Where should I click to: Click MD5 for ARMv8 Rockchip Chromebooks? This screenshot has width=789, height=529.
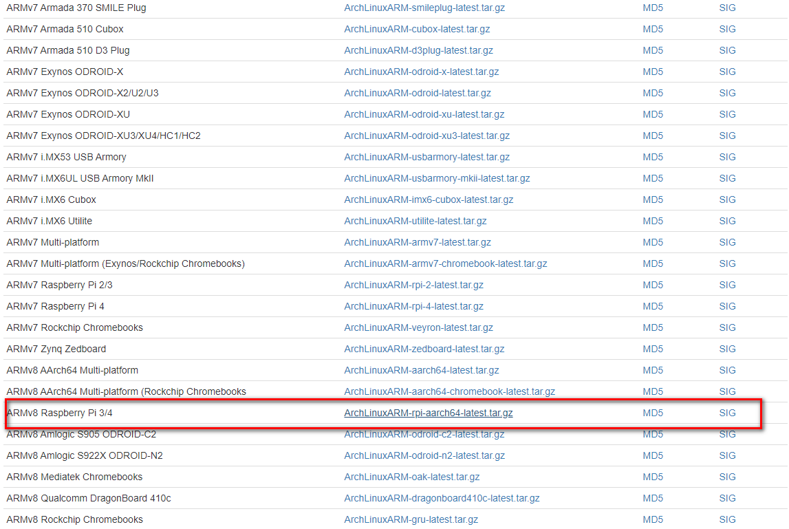pyautogui.click(x=653, y=519)
